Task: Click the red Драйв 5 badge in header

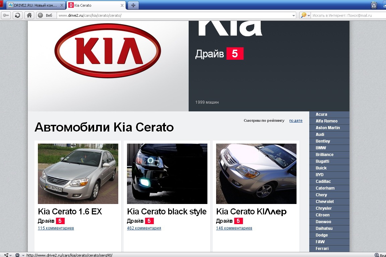Action: point(235,53)
